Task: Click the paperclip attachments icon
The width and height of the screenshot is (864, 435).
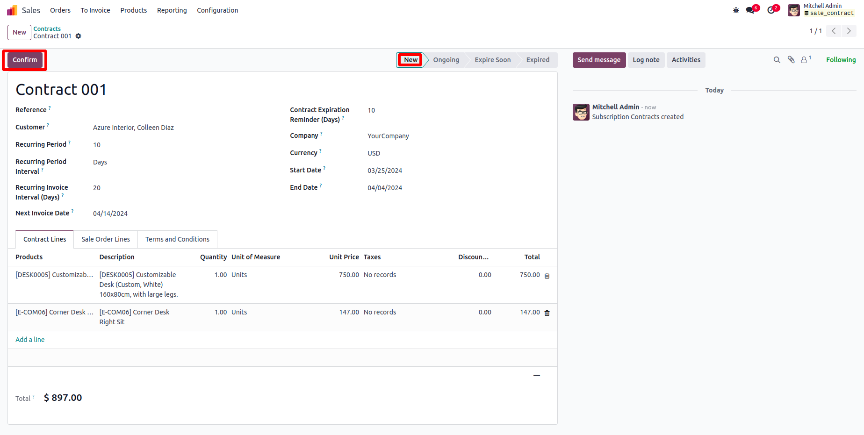Action: [x=791, y=60]
